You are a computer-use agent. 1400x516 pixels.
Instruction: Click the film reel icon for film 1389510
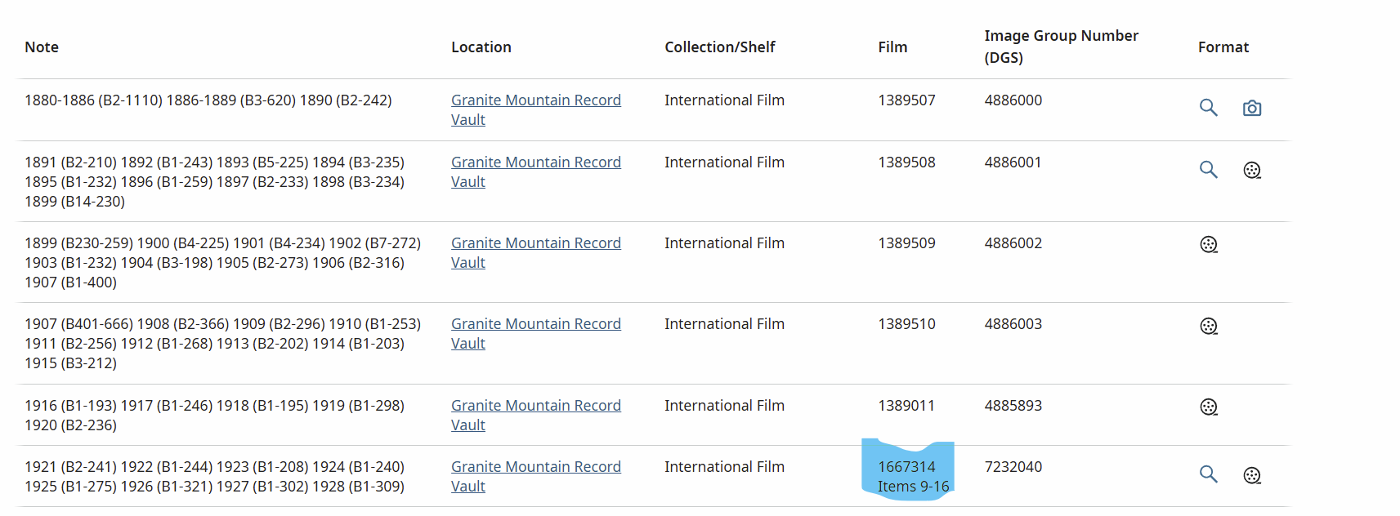tap(1209, 326)
